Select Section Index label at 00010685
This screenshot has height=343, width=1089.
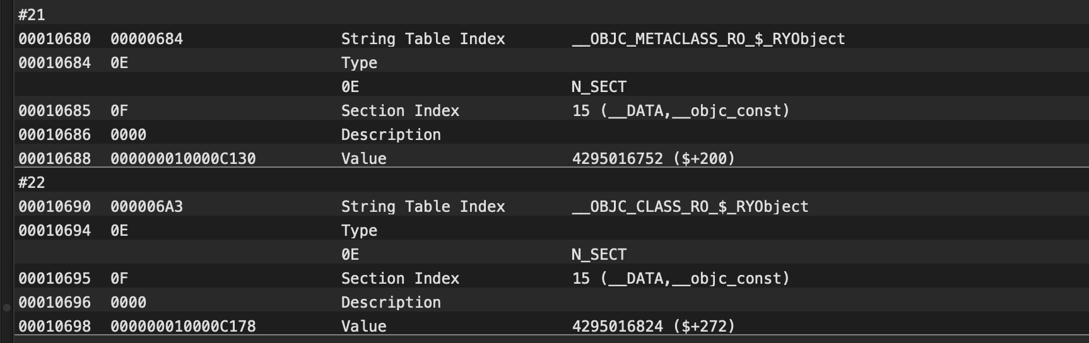point(400,111)
